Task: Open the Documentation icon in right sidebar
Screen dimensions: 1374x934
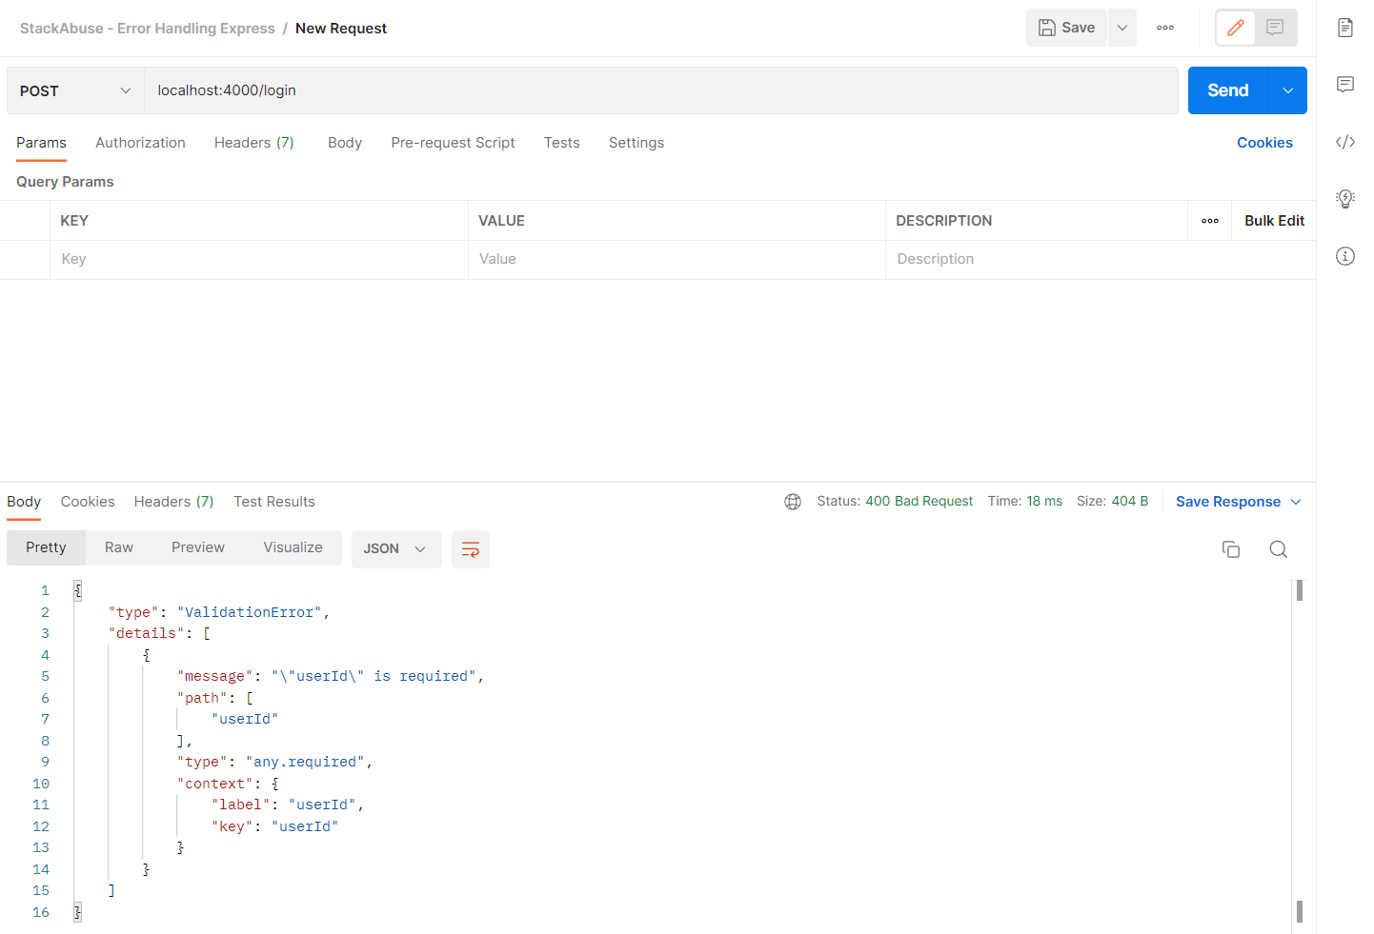Action: pos(1345,27)
